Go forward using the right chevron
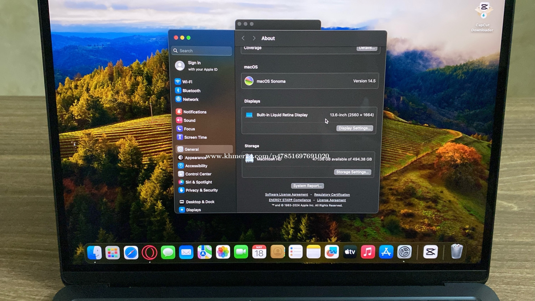 (254, 38)
